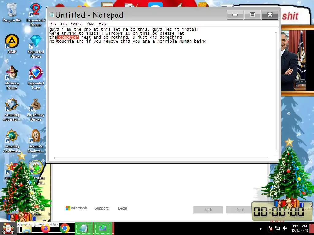This screenshot has width=314, height=235.
Task: Click the word touchie in Notepad text
Action: coord(65,41)
